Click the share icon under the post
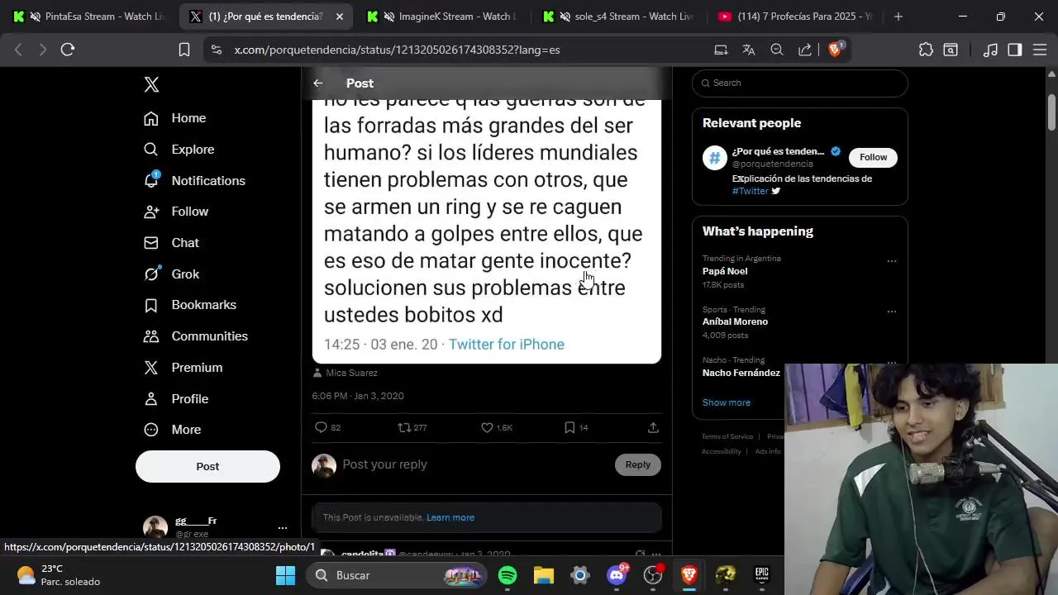 pos(653,427)
